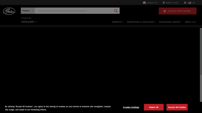Focus the part number search field

click(x=74, y=11)
